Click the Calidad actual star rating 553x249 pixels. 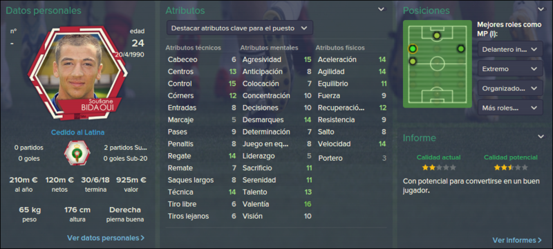[439, 168]
